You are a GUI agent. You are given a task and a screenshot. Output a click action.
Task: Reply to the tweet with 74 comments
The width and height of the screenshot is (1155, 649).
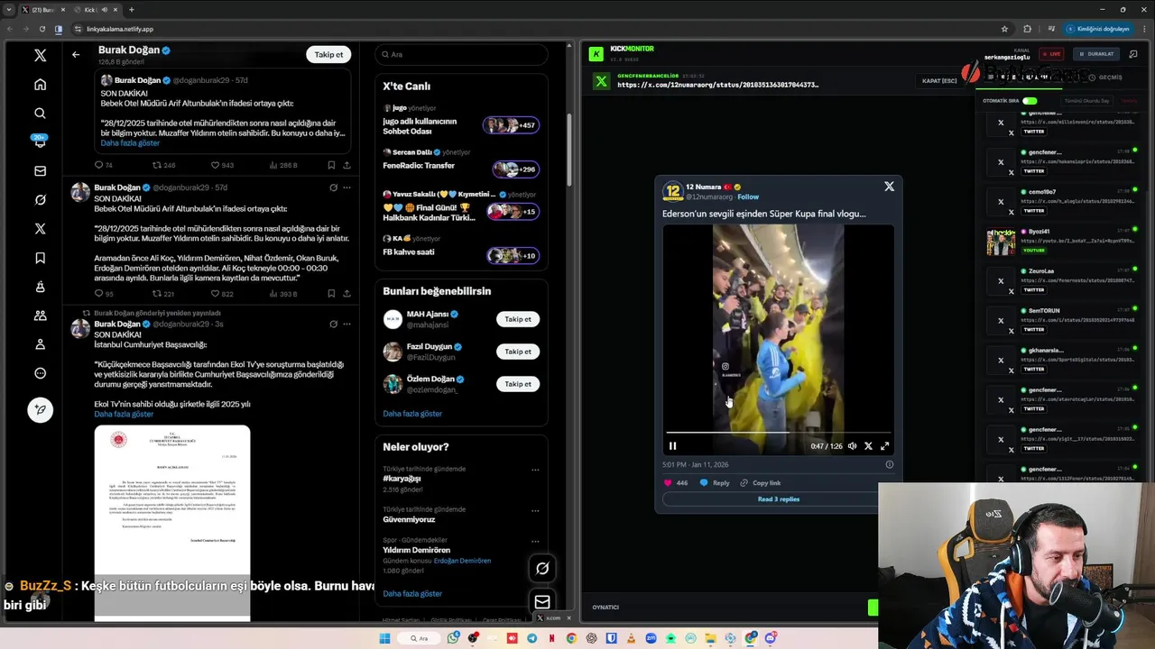104,166
